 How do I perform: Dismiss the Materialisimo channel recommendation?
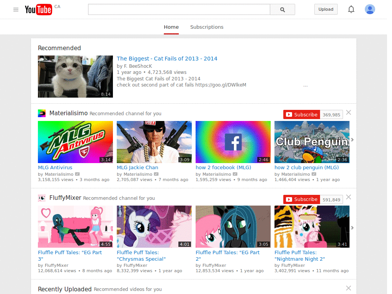[x=348, y=113]
